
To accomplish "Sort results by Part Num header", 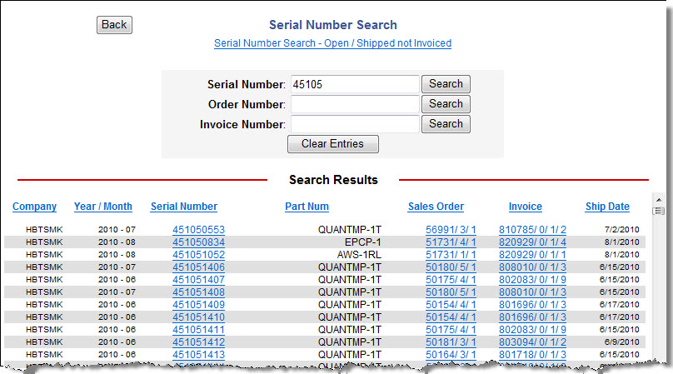I will click(307, 207).
